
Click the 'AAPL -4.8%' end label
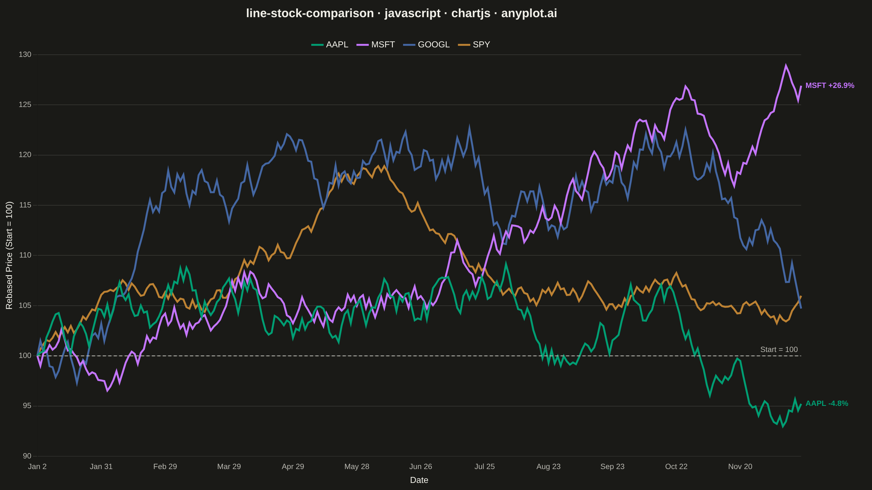(827, 403)
